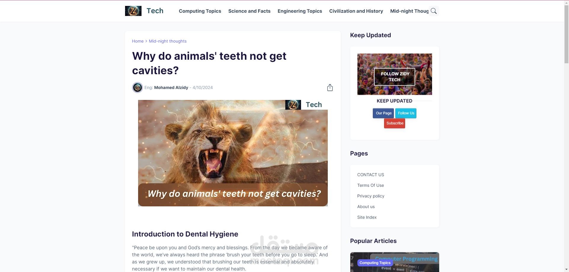This screenshot has height=272, width=569.
Task: Open the Science and Facts menu
Action: pyautogui.click(x=249, y=11)
